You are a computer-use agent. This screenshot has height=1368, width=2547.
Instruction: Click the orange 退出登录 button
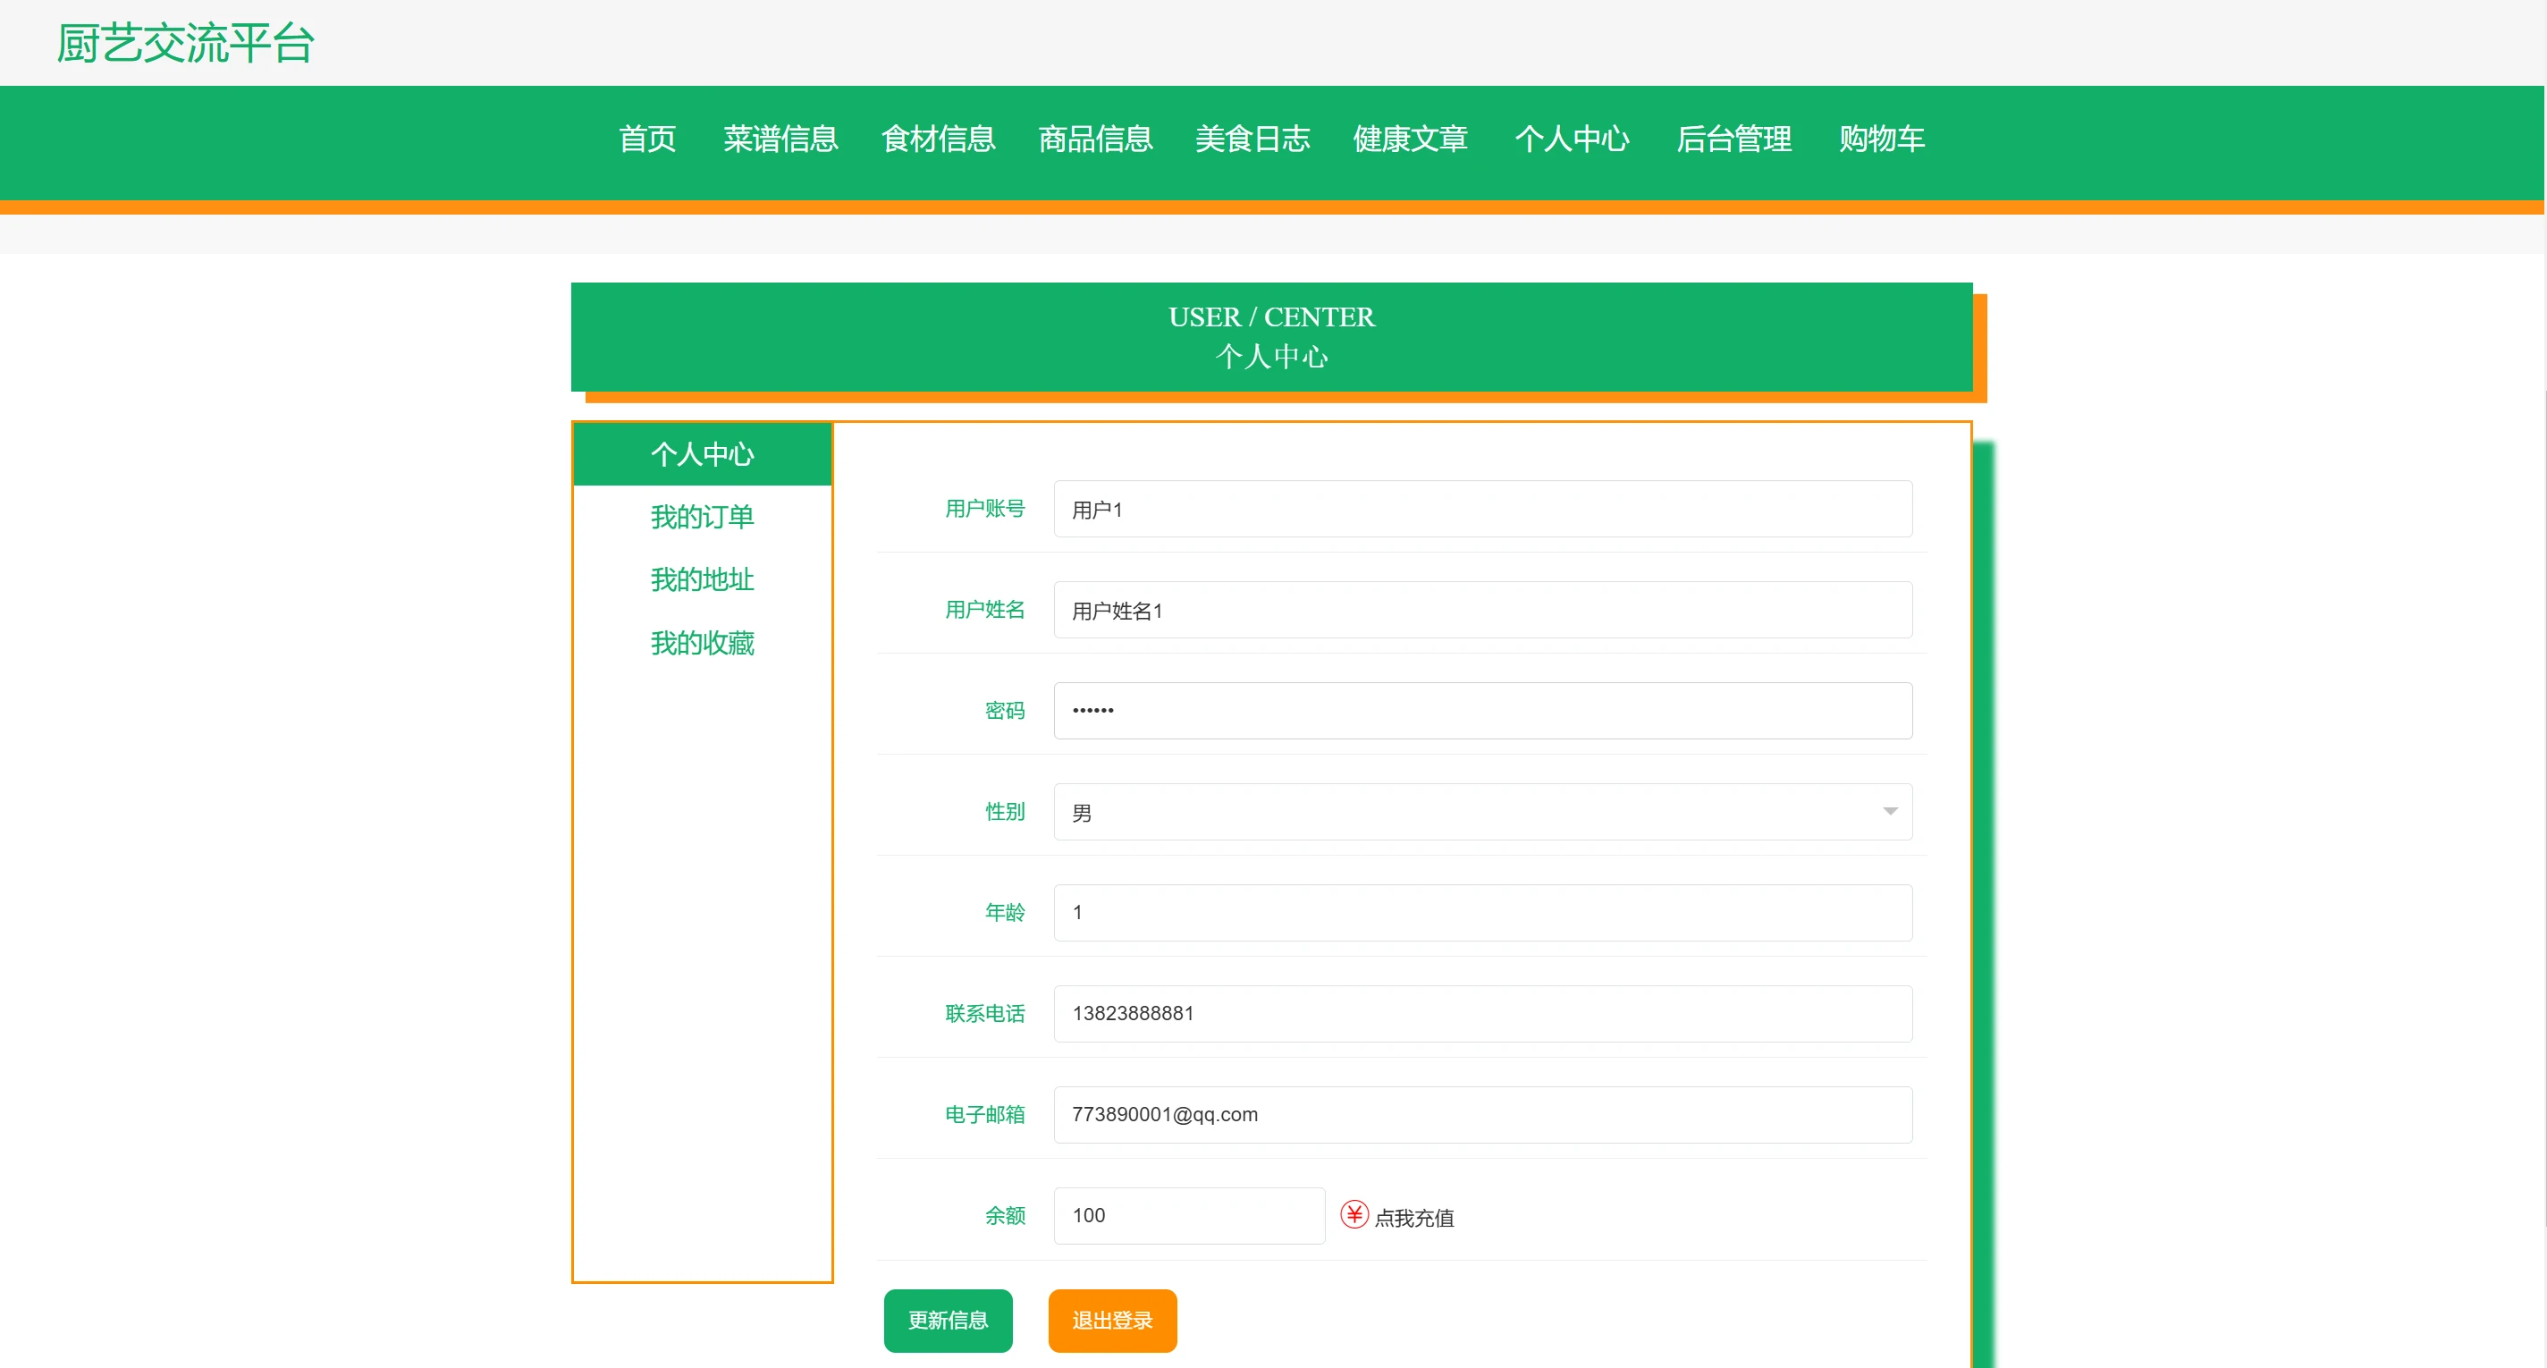(1111, 1320)
